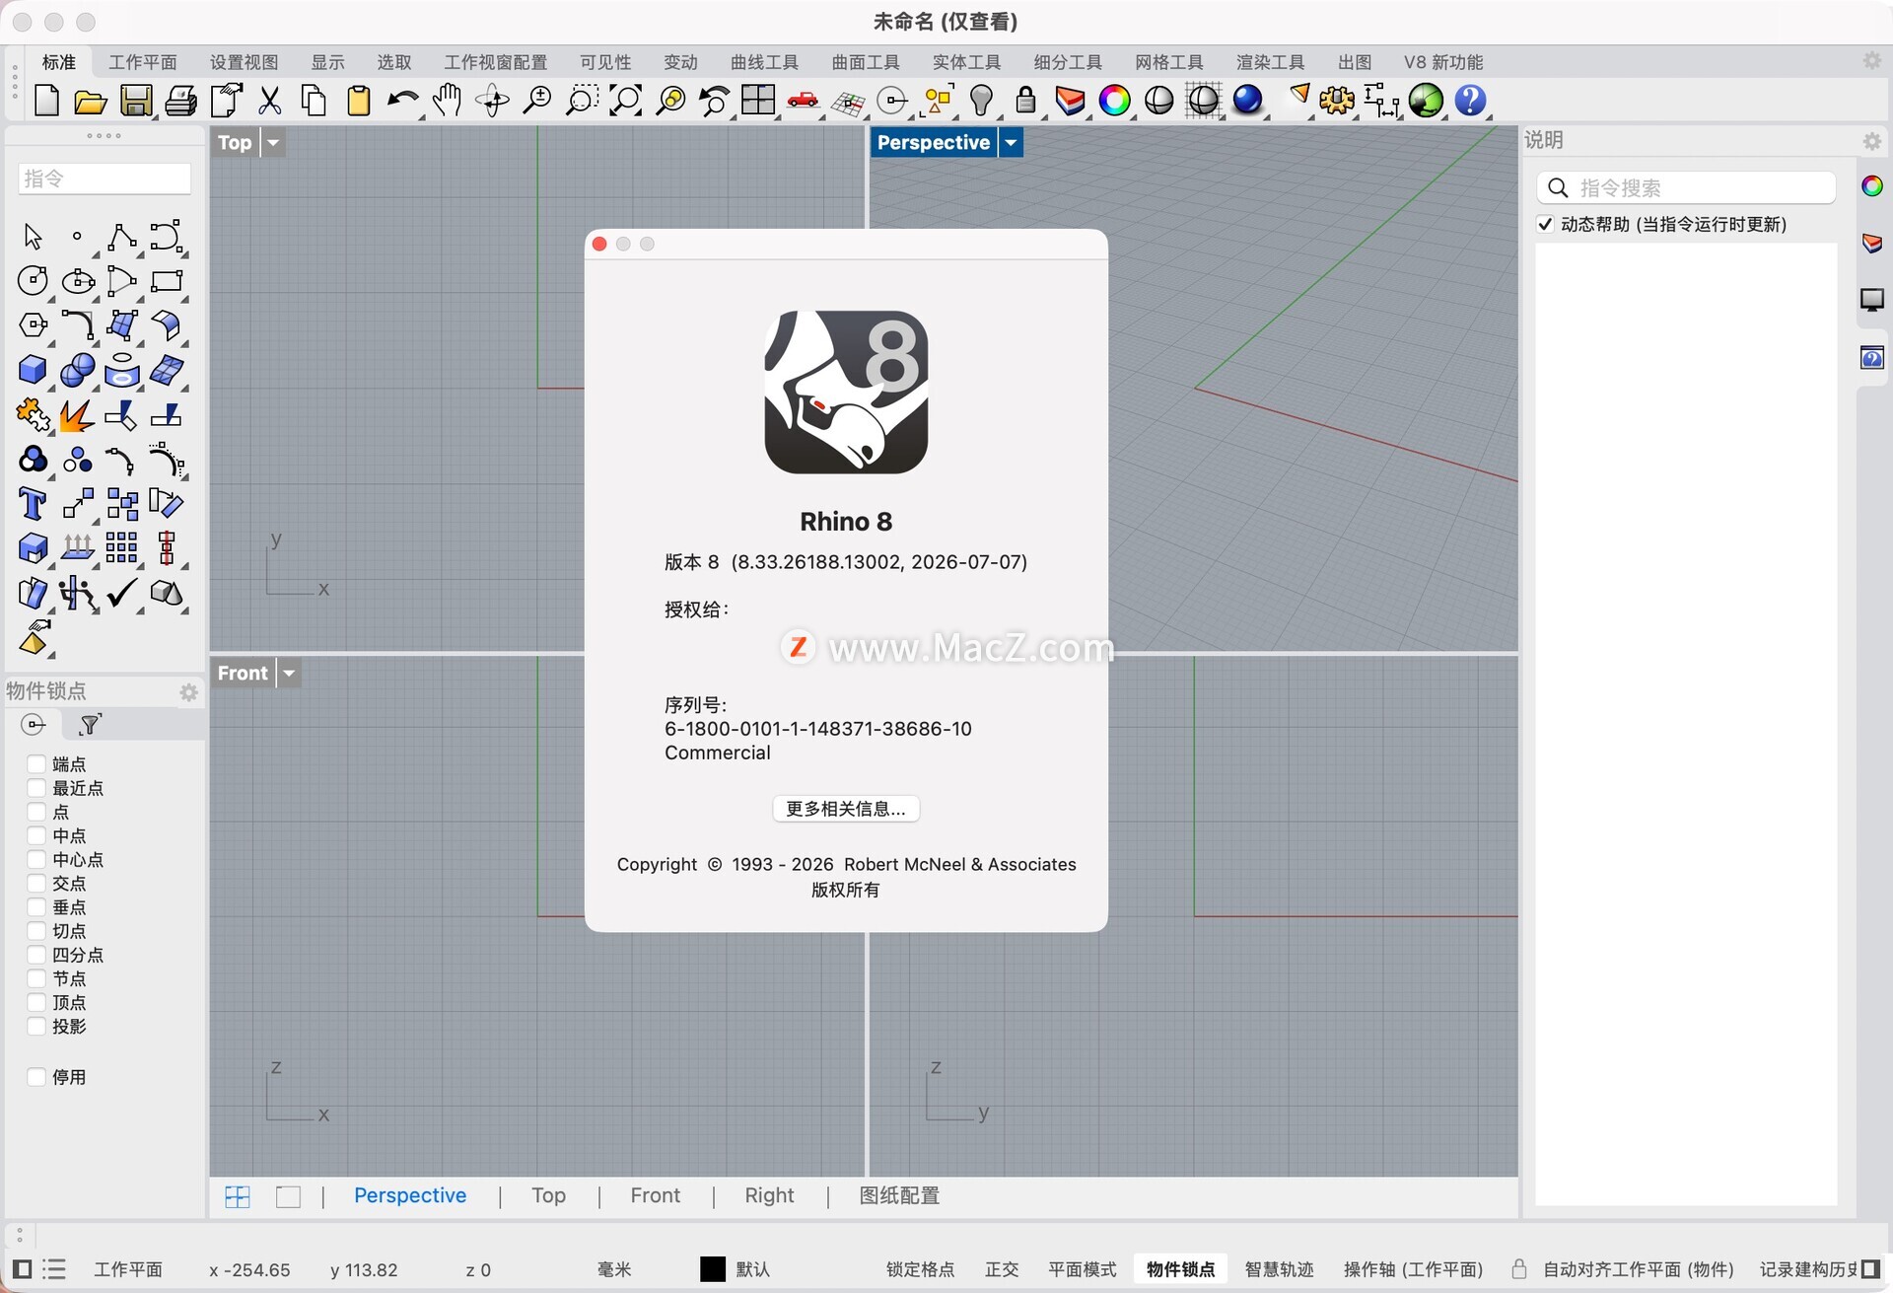Click the New document icon
The image size is (1893, 1293).
coord(46,101)
